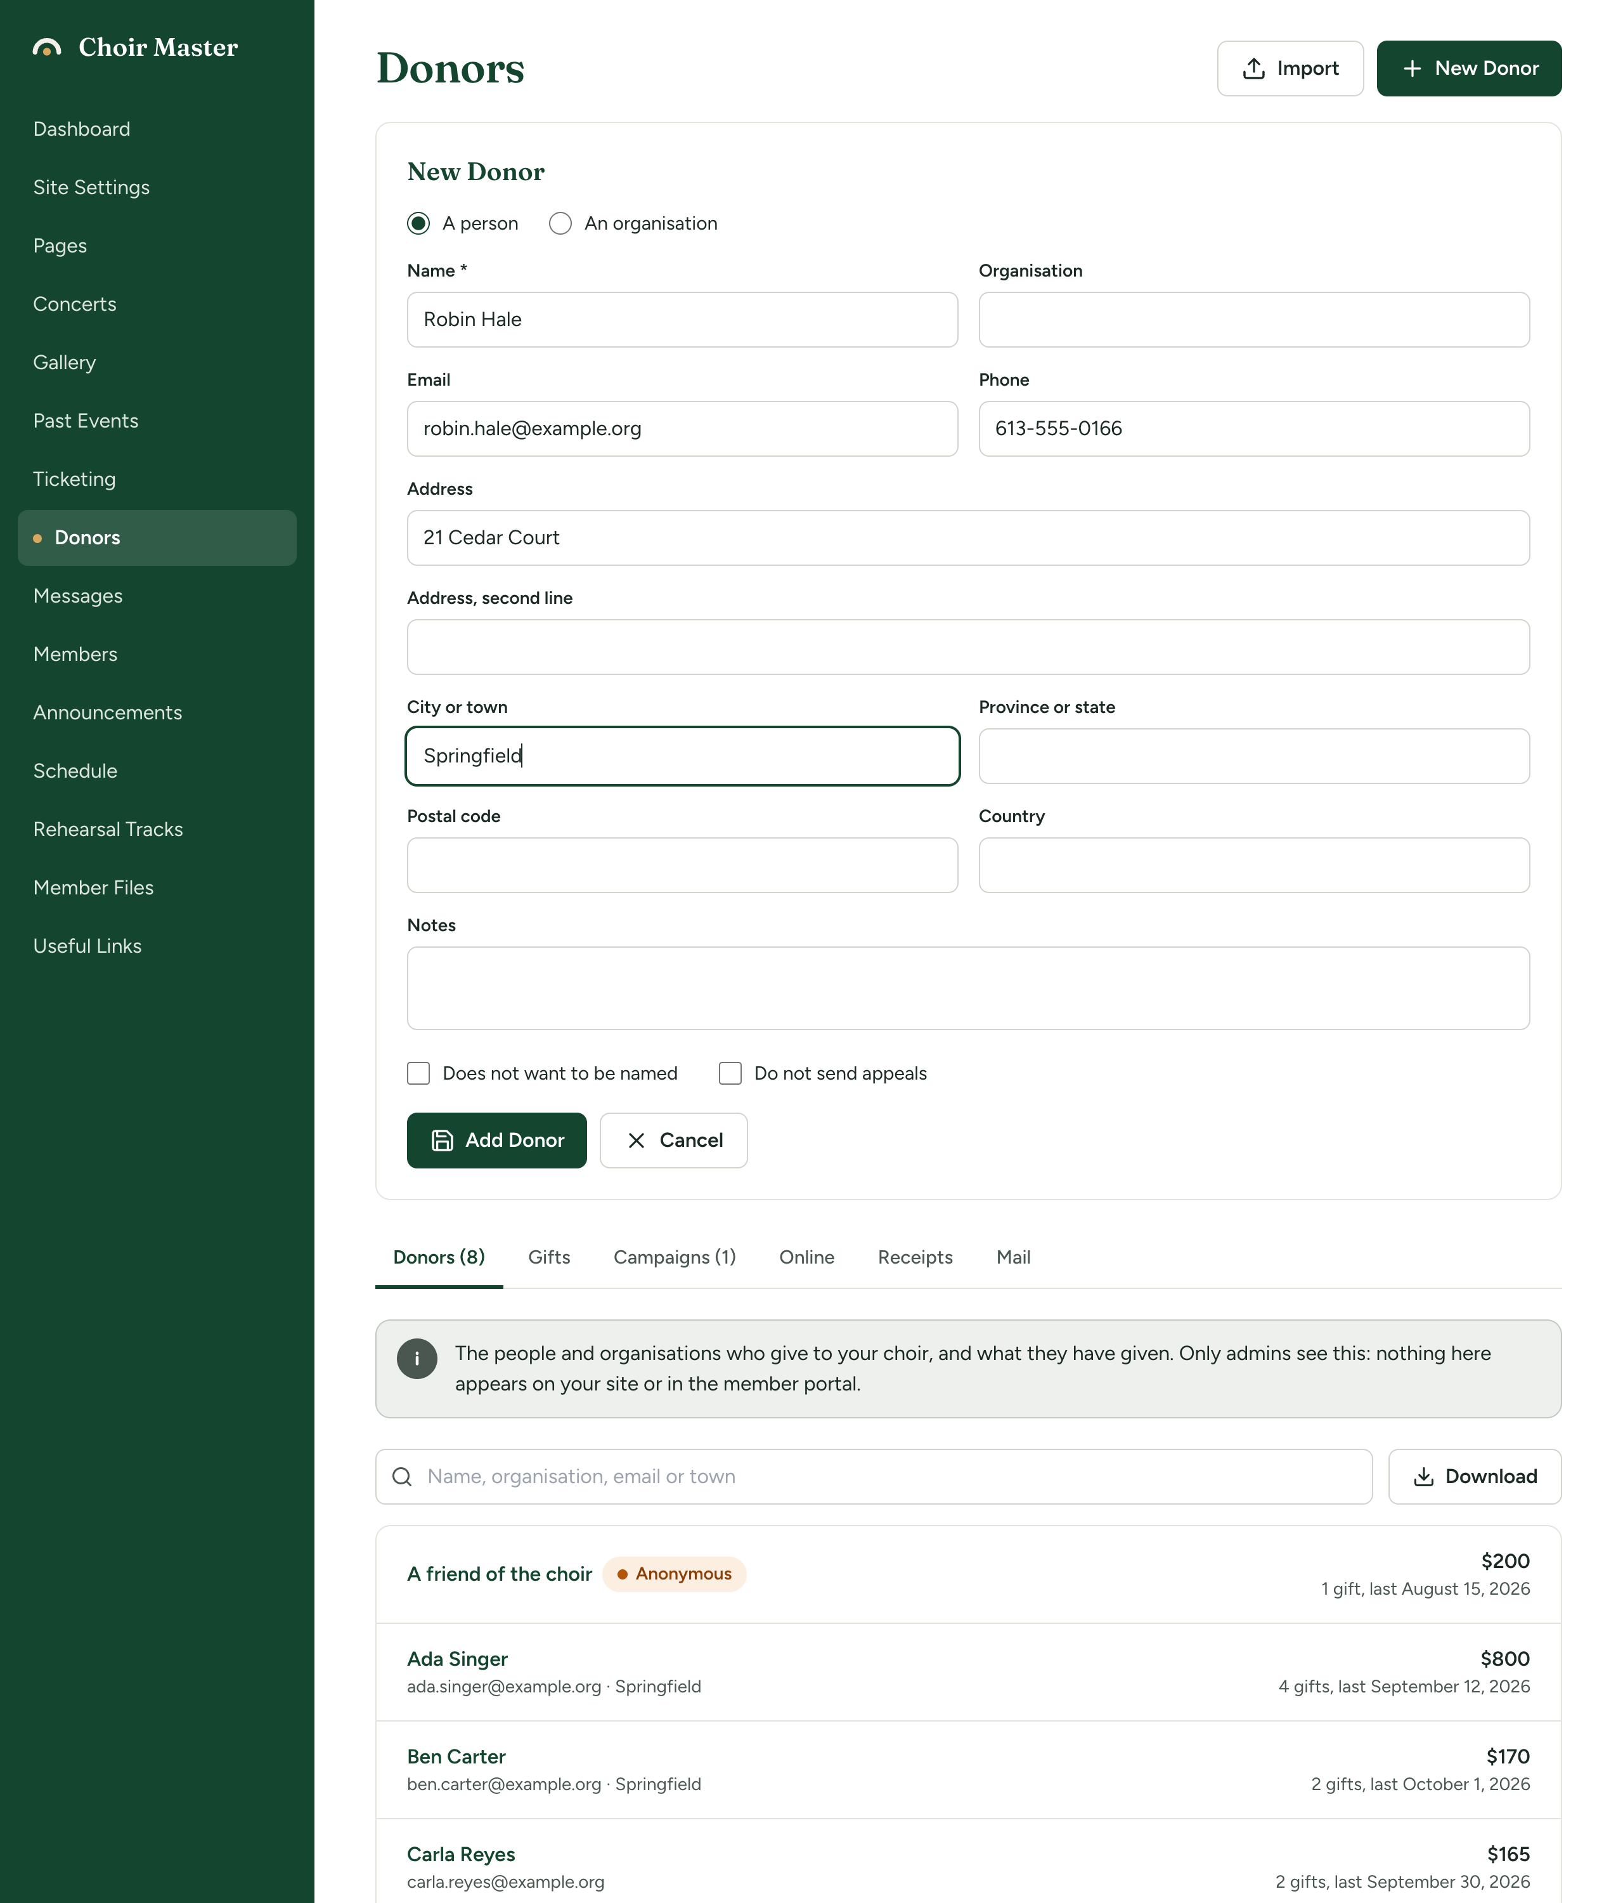Open Dashboard in the sidebar
The height and width of the screenshot is (1903, 1623).
(157, 129)
